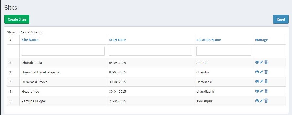Edit the DeraBassi Stores site
This screenshot has width=292, height=115.
[x=261, y=82]
